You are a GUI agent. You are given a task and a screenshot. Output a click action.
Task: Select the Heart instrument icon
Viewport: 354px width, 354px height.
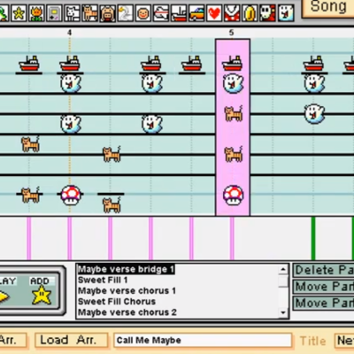pos(214,13)
